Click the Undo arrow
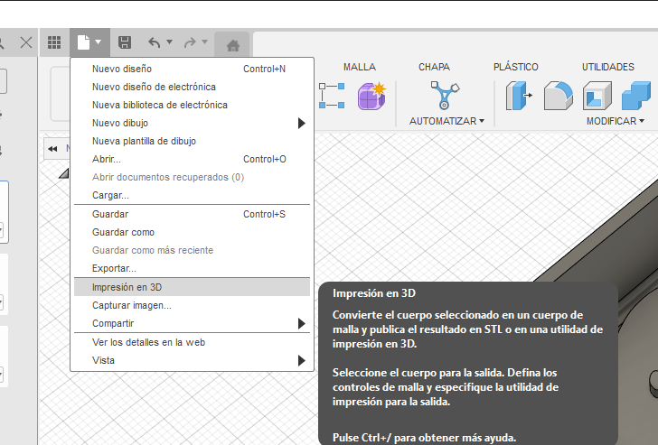Image resolution: width=658 pixels, height=445 pixels. coord(154,42)
